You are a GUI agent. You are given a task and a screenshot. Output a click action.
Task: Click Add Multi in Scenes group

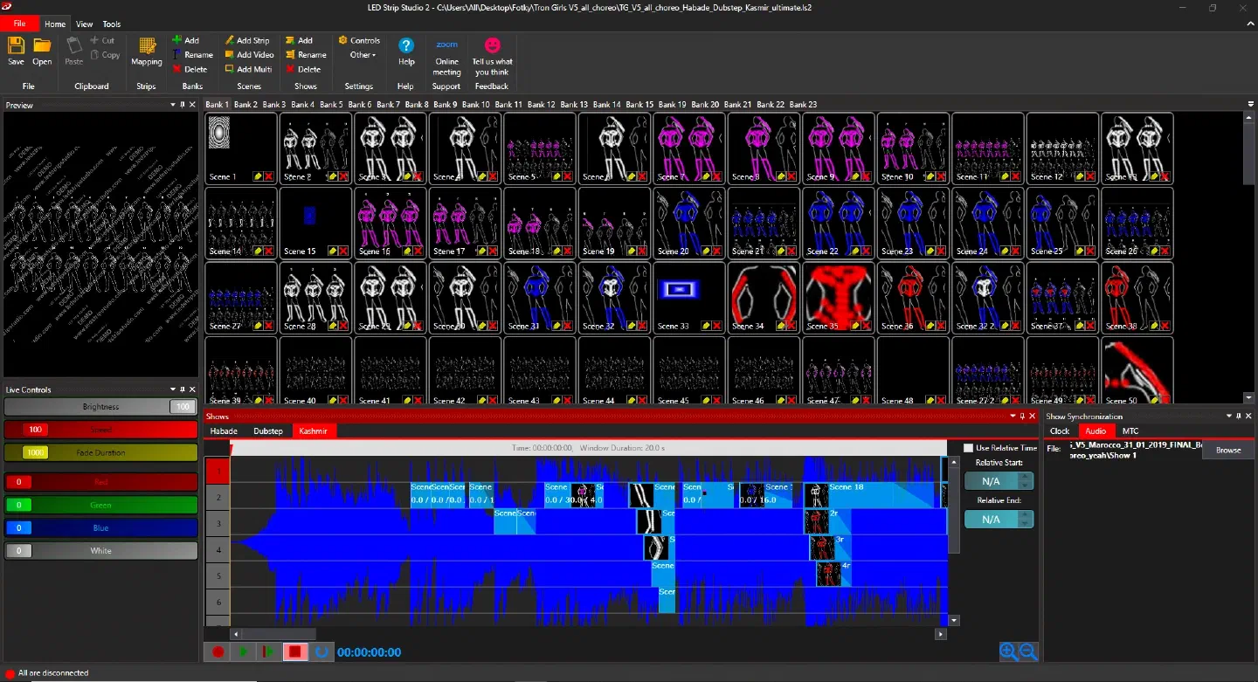tap(248, 69)
